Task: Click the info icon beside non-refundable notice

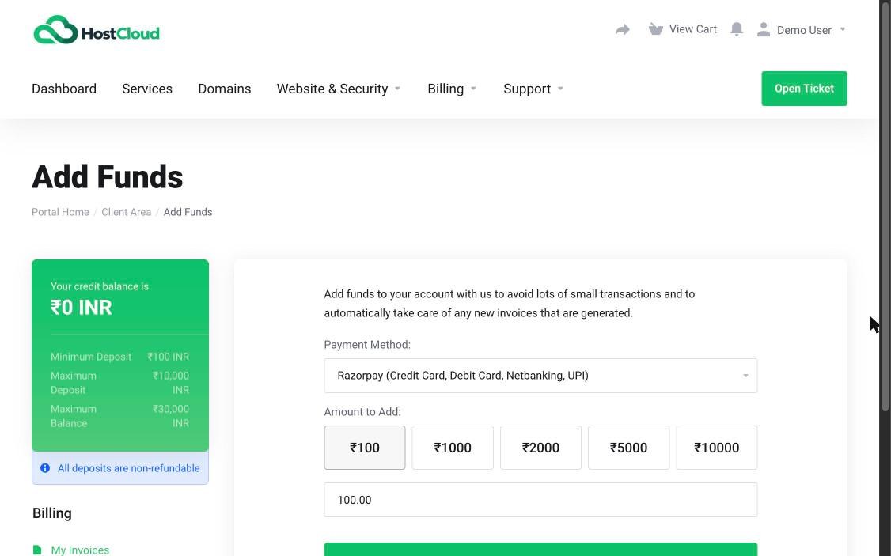Action: pos(45,468)
